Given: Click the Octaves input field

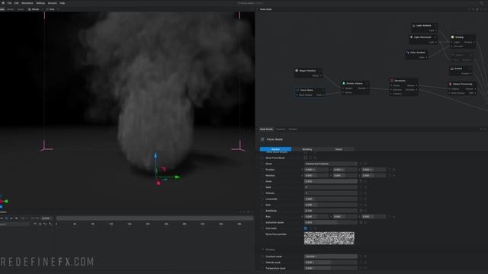Looking at the screenshot, I should pyautogui.click(x=330, y=193).
